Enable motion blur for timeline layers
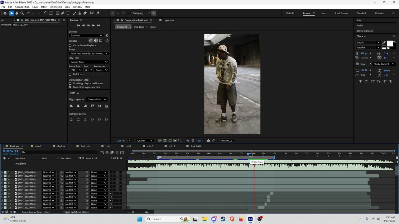Viewport: 399px width, 224px height. [117, 152]
